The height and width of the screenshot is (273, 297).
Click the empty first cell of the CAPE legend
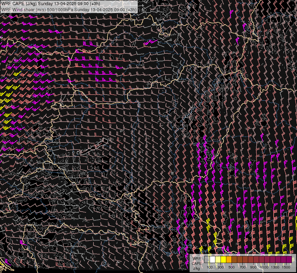[207, 260]
